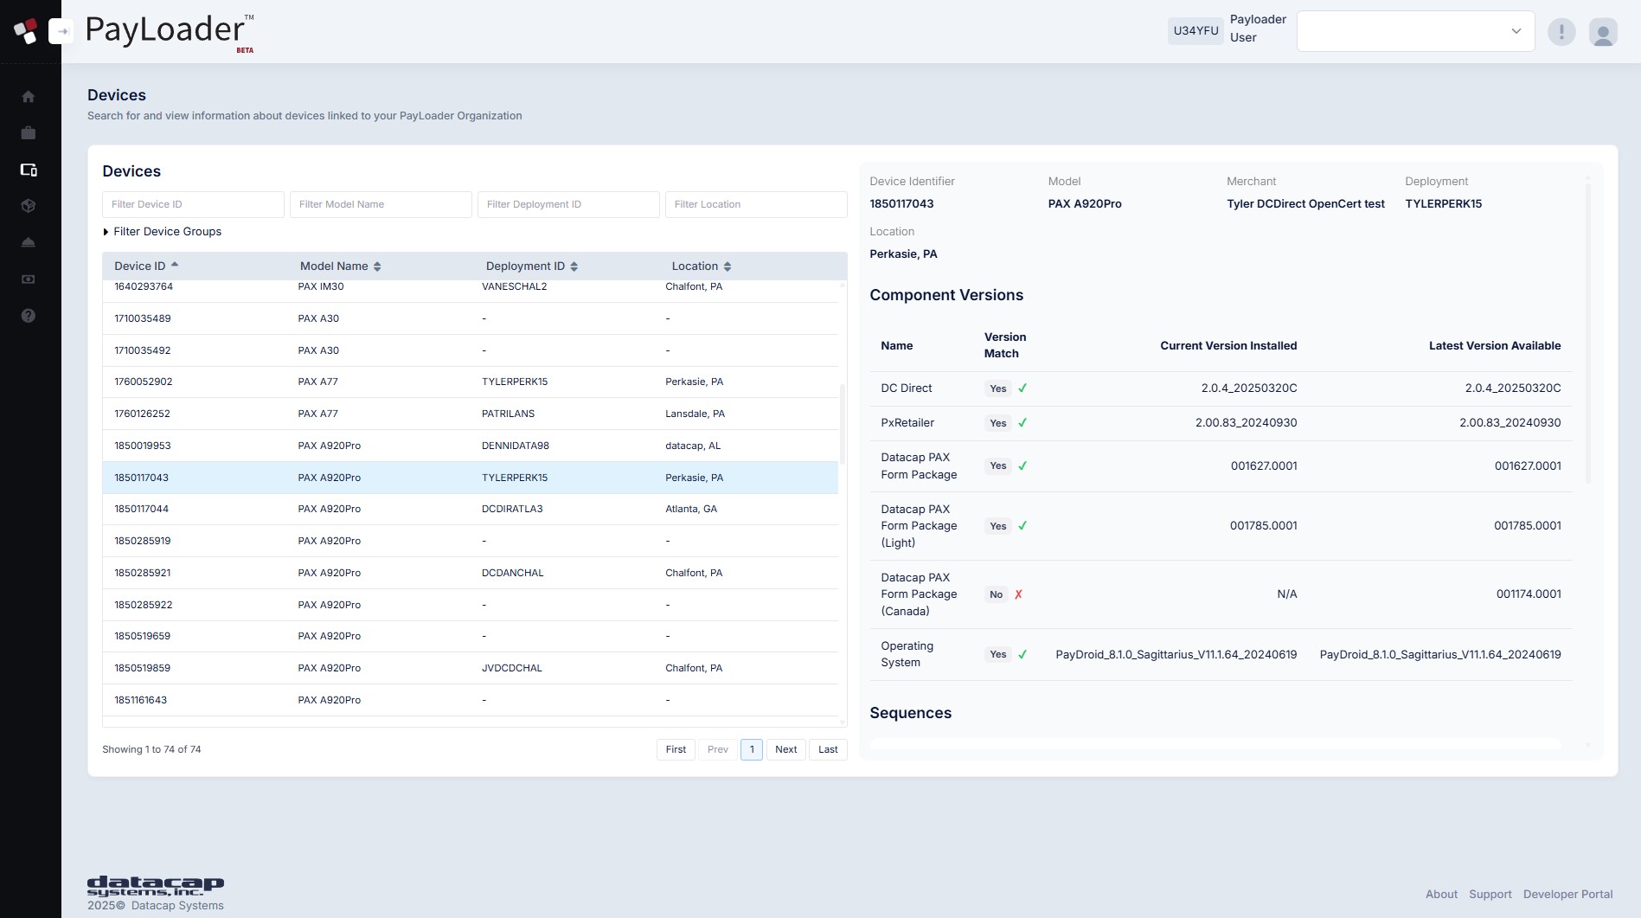Viewport: 1641px width, 918px height.
Task: Open the cube package icon in the sidebar
Action: (x=29, y=206)
